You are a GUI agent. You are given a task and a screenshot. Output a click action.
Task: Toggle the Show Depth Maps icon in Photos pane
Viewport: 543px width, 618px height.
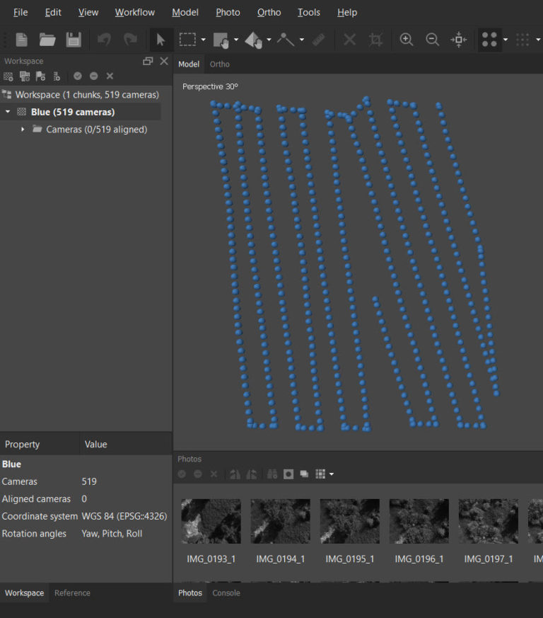[304, 474]
